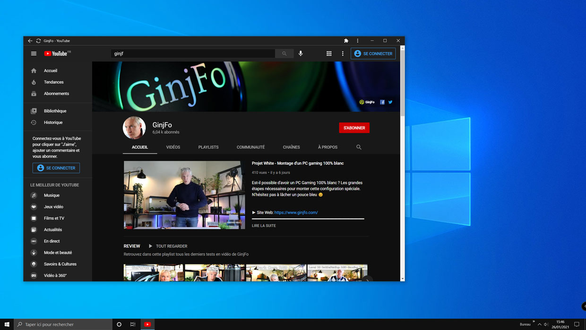Open the Jeux vidéo section
Image resolution: width=586 pixels, height=330 pixels.
coord(52,207)
